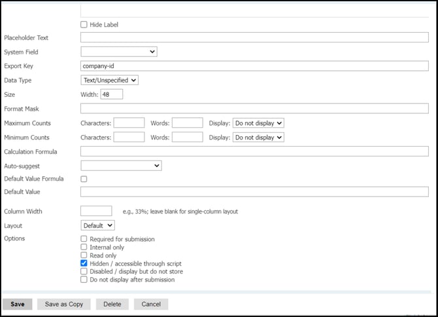Click the Export Key text field

tap(254, 66)
